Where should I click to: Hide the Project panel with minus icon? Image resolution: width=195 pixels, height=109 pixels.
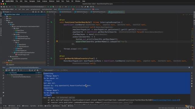pyautogui.click(x=44, y=12)
